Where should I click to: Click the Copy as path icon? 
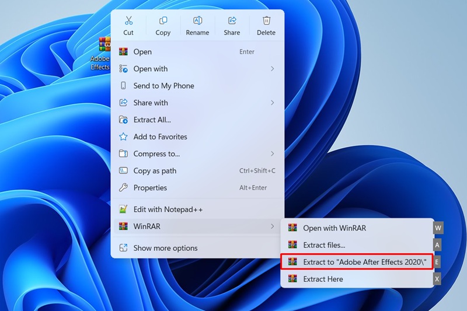(123, 170)
